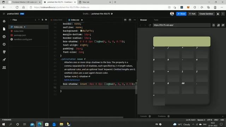Open the Live collaboration people icon
226x127 pixels.
[4, 67]
